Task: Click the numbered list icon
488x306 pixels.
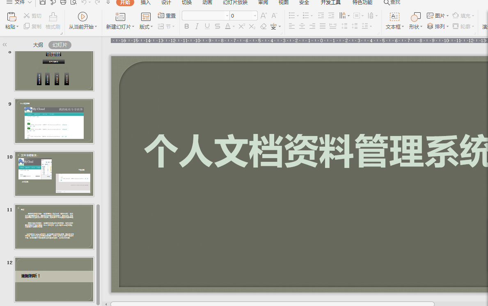Action: (x=306, y=16)
